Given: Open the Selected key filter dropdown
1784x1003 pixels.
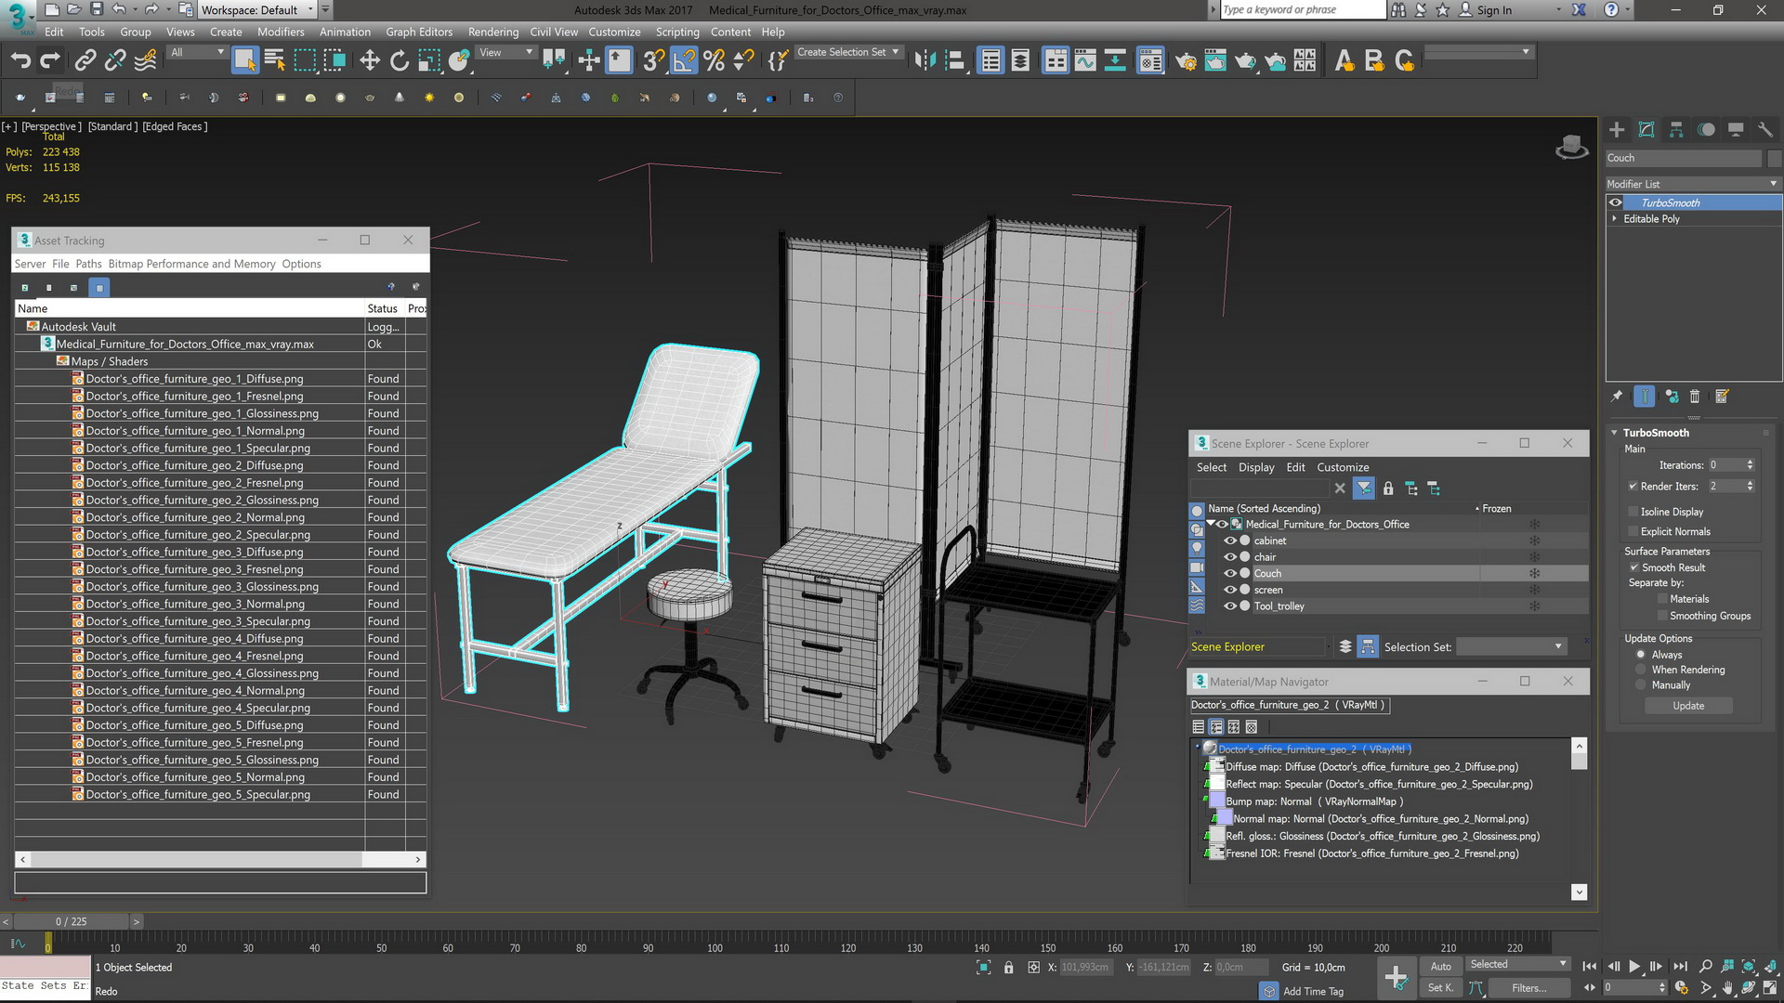Looking at the screenshot, I should pyautogui.click(x=1517, y=965).
